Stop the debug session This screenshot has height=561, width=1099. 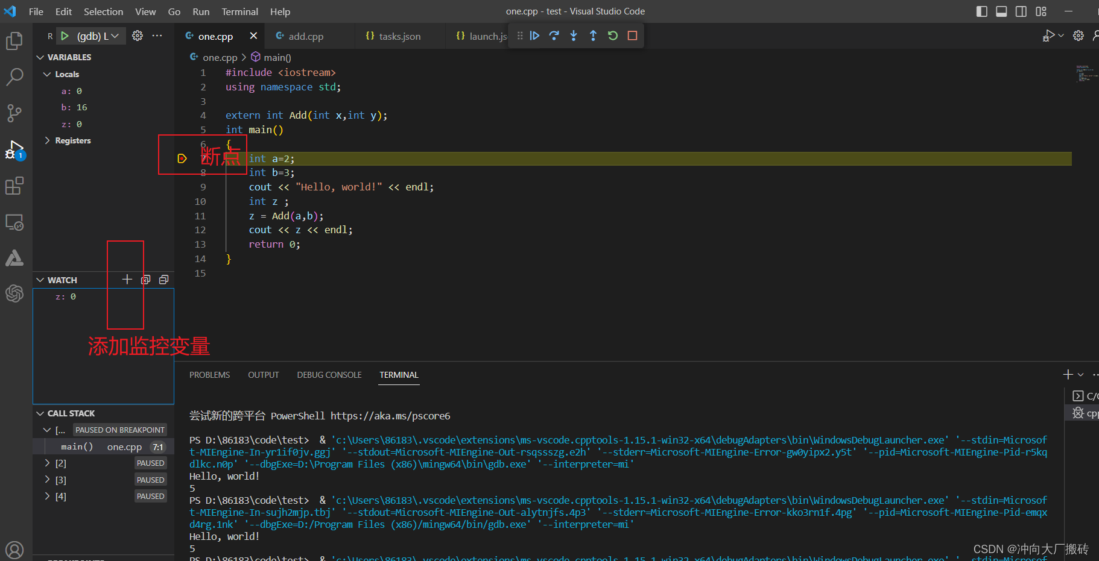click(632, 36)
